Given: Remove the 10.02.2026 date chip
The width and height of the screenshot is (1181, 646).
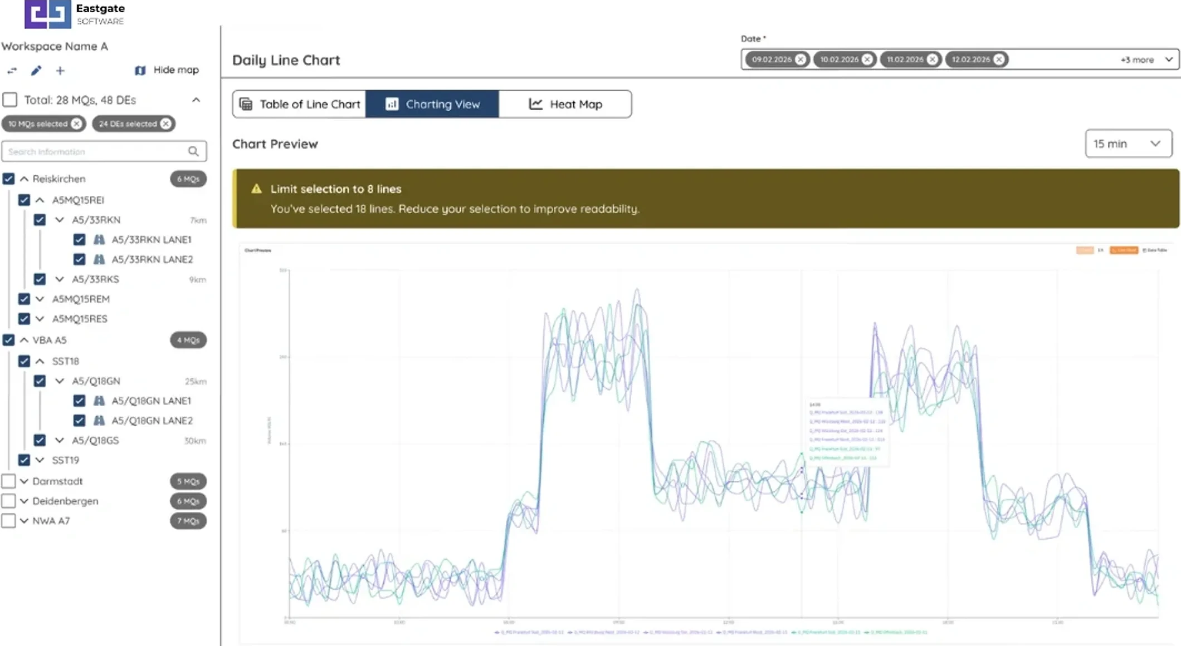Looking at the screenshot, I should (x=867, y=60).
